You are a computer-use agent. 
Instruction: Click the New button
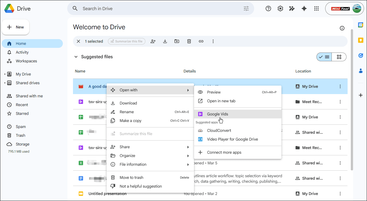[x=16, y=27]
